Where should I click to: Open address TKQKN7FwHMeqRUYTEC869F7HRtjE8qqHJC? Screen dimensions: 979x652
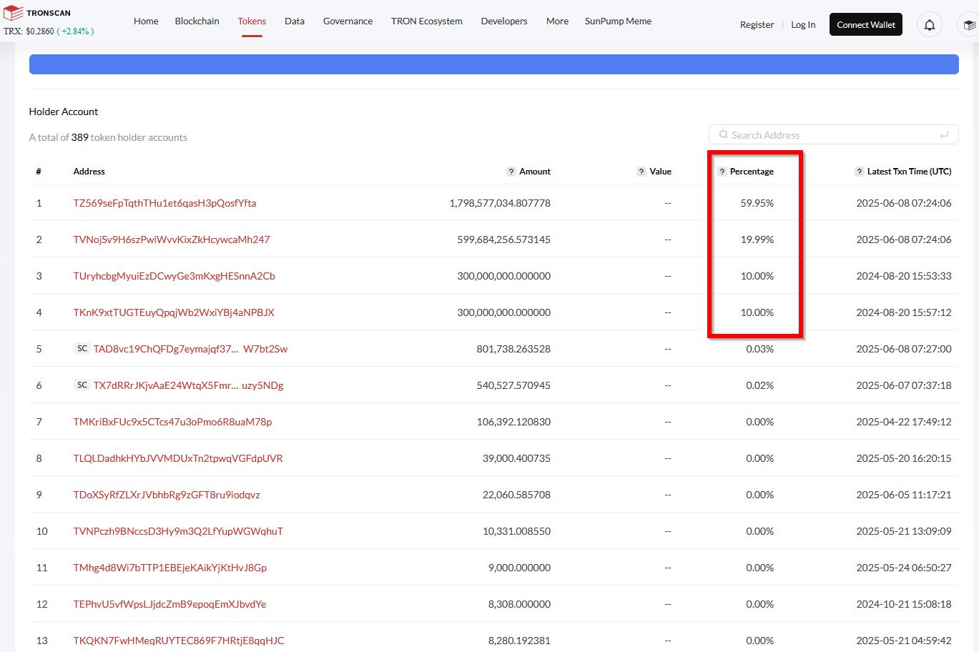179,641
